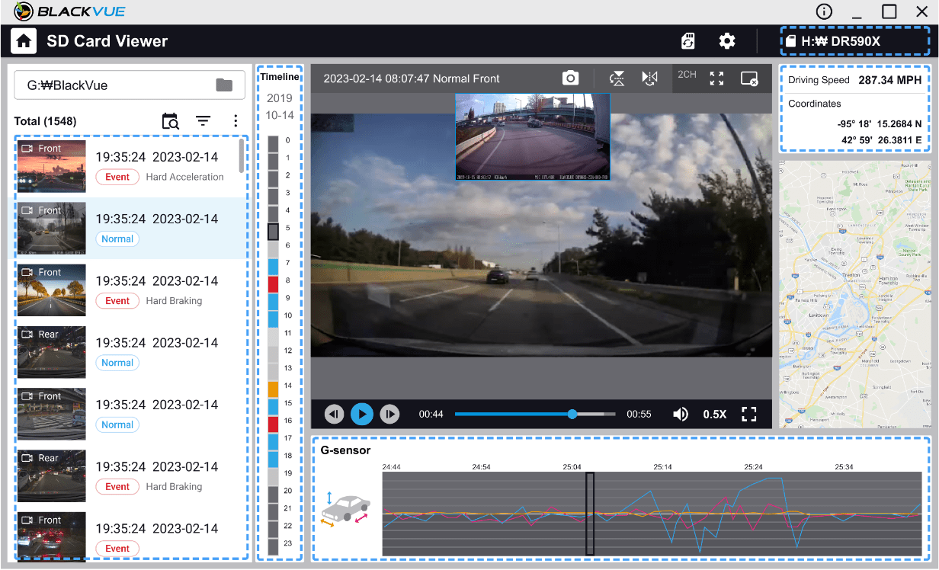Flip video vertically
Screen dimensions: 939x570
pyautogui.click(x=617, y=78)
